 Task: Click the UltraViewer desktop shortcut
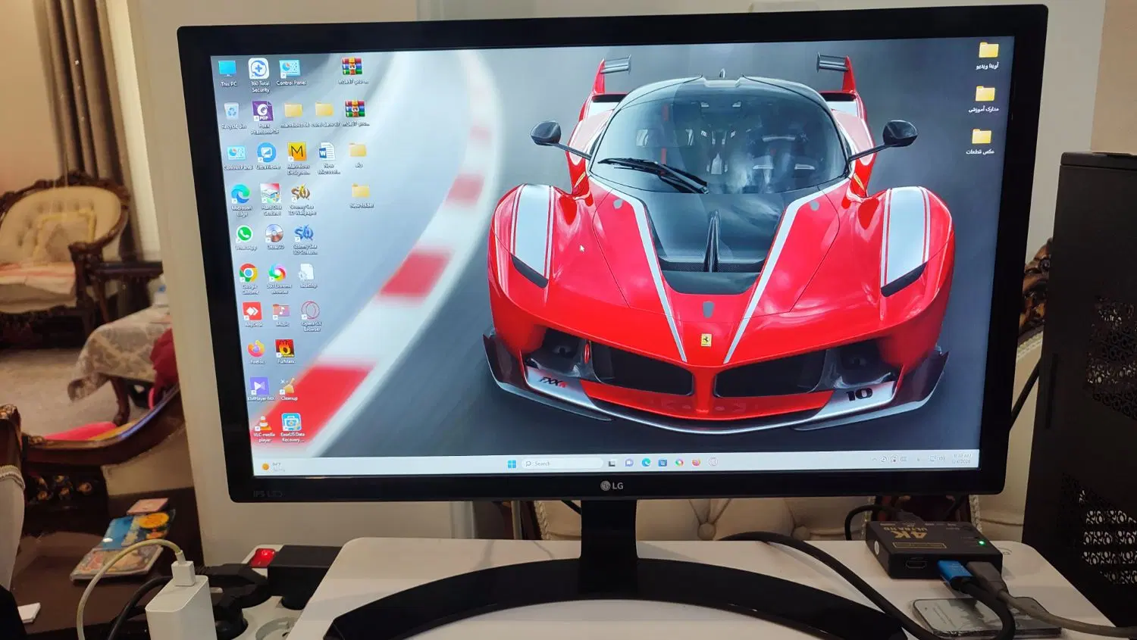pyautogui.click(x=267, y=156)
